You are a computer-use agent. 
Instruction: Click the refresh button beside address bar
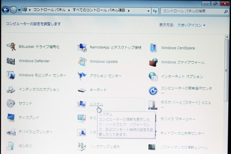[155, 11]
